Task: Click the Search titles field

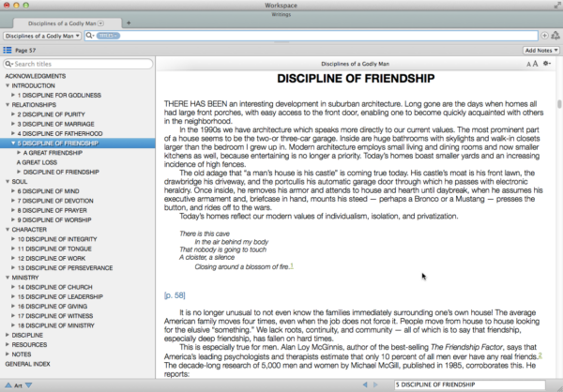Action: (80, 64)
